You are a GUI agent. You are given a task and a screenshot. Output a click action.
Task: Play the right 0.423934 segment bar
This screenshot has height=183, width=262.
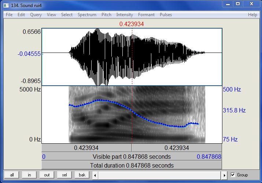(x=177, y=148)
